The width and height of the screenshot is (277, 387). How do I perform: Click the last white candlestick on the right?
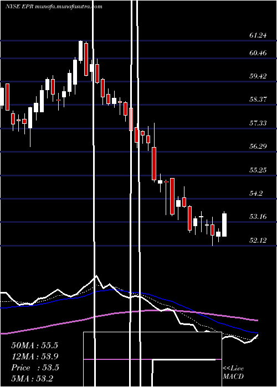(224, 224)
